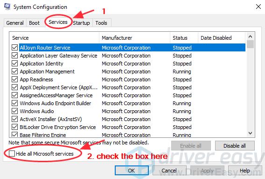Click the Cancel button

[169, 171]
